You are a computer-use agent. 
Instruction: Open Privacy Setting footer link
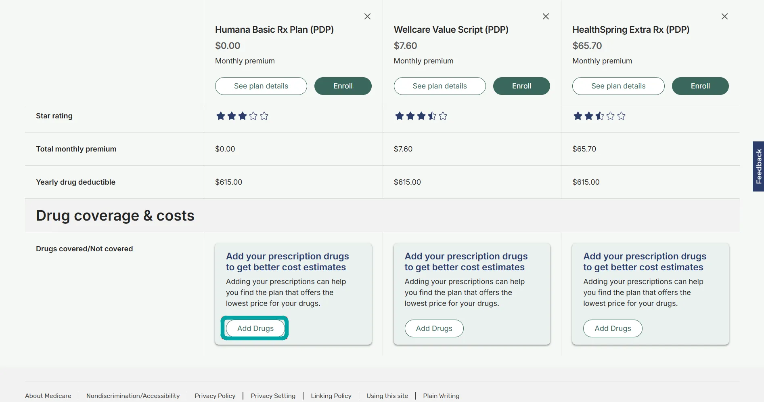pos(273,396)
